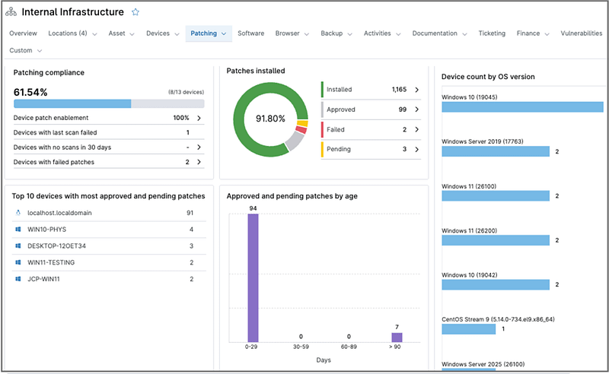Open Installed patches details arrow

point(416,90)
